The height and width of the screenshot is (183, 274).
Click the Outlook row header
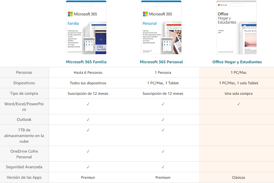[24, 119]
